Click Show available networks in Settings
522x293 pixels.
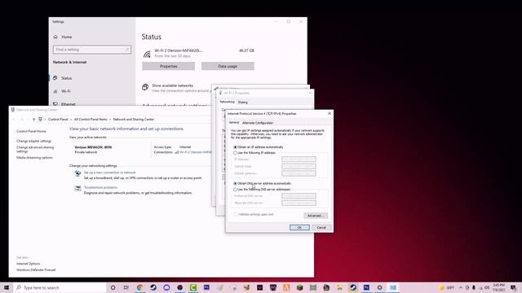(172, 85)
